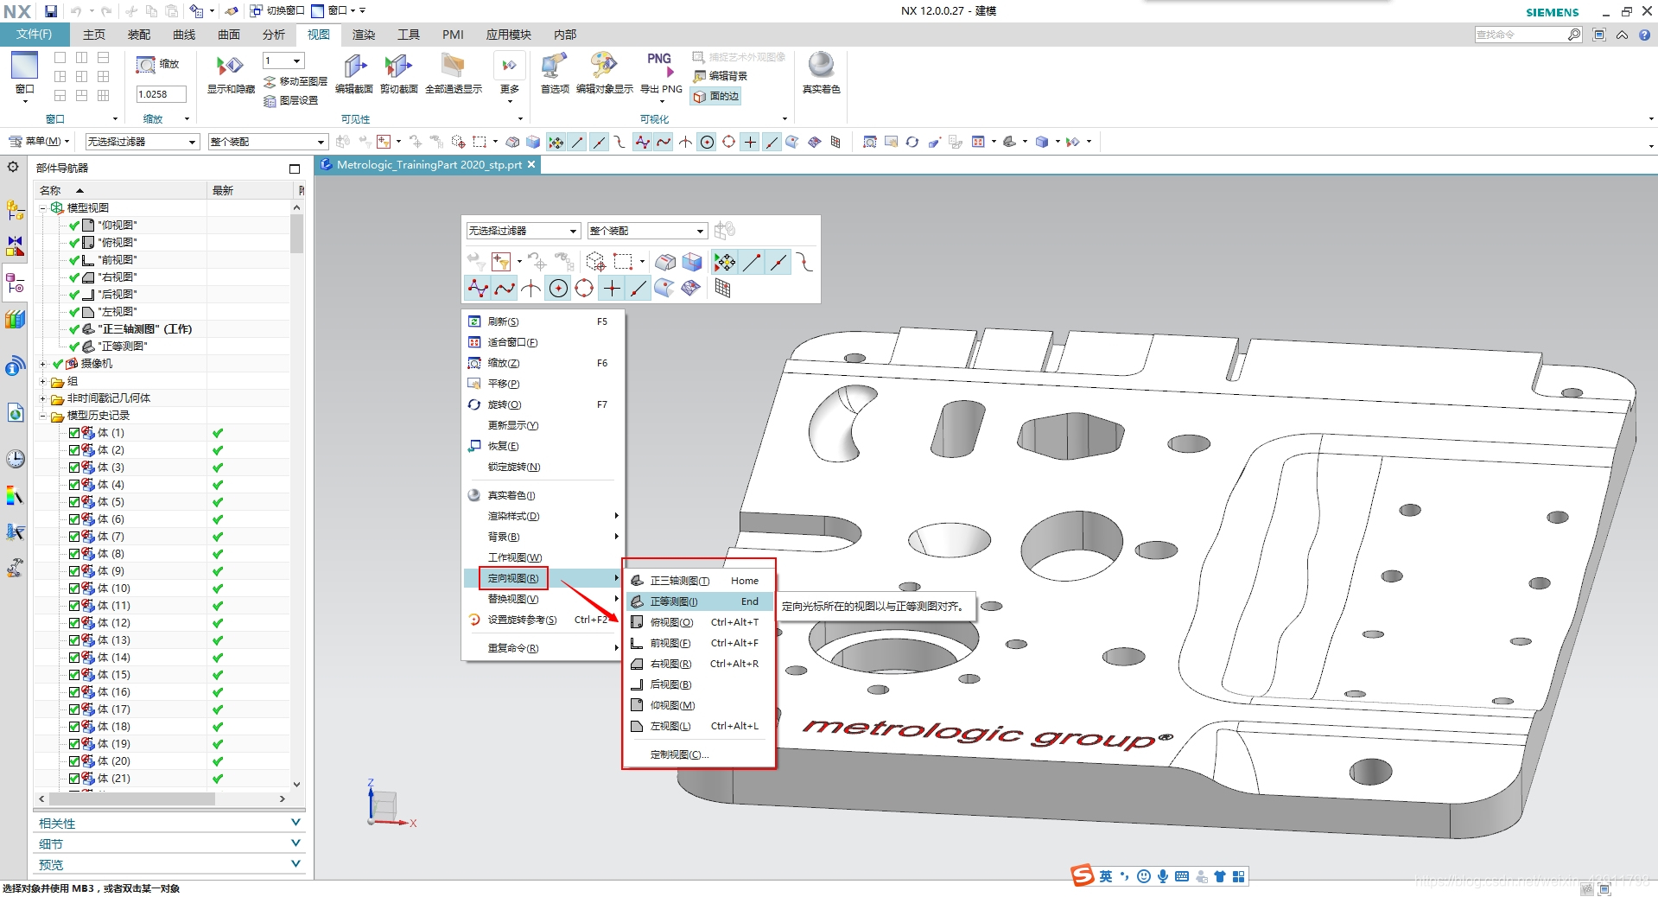The width and height of the screenshot is (1658, 897).
Task: Open Layer Settings option
Action: click(x=291, y=100)
